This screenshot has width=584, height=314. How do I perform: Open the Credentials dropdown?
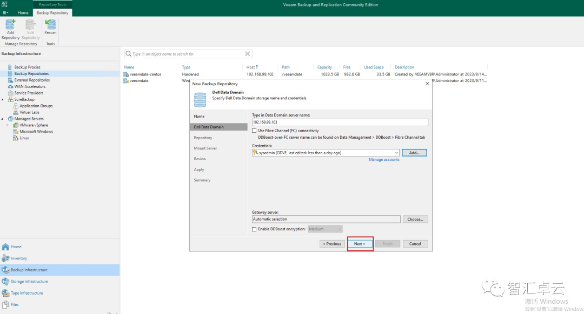396,153
